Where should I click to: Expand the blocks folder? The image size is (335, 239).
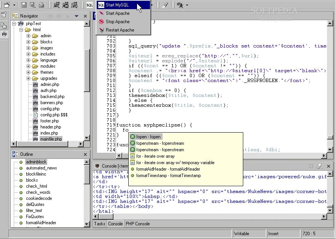pyautogui.click(x=28, y=42)
